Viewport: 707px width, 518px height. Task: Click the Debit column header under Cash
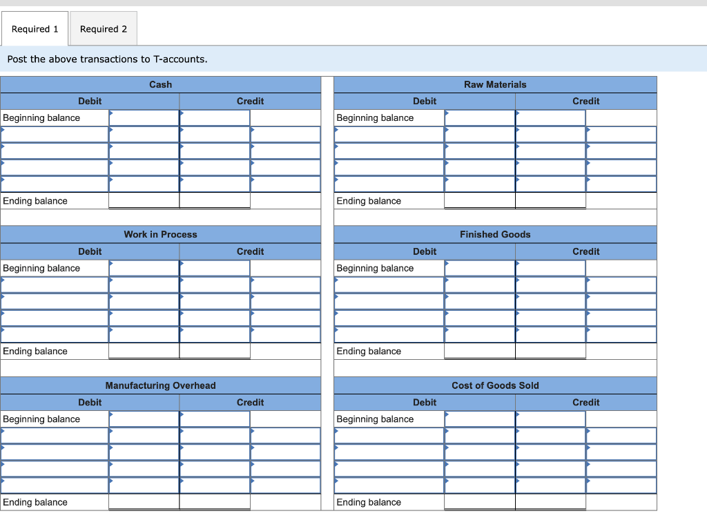[x=90, y=101]
